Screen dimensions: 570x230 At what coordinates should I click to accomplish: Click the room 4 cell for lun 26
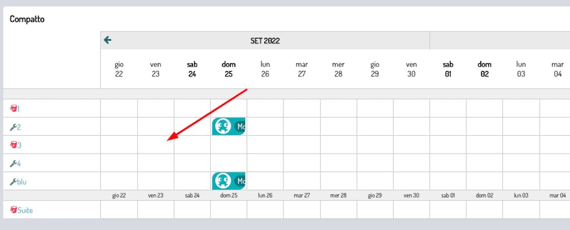click(265, 163)
